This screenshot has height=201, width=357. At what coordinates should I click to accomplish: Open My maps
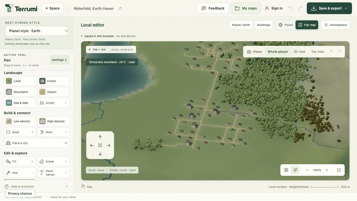click(x=246, y=8)
